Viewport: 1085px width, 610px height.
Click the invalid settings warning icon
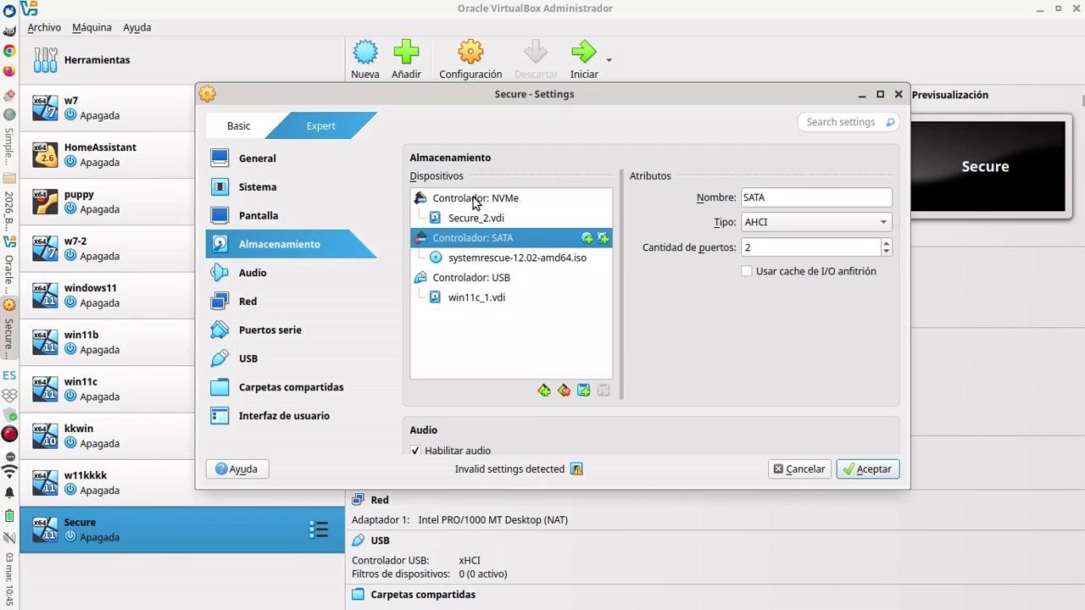click(x=576, y=469)
